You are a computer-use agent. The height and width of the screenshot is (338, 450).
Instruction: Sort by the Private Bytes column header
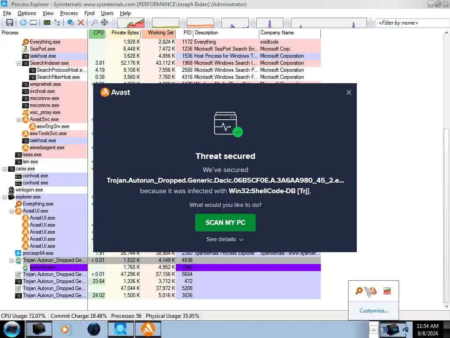click(x=123, y=33)
